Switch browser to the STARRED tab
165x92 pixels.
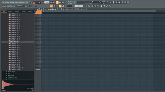tap(30, 11)
